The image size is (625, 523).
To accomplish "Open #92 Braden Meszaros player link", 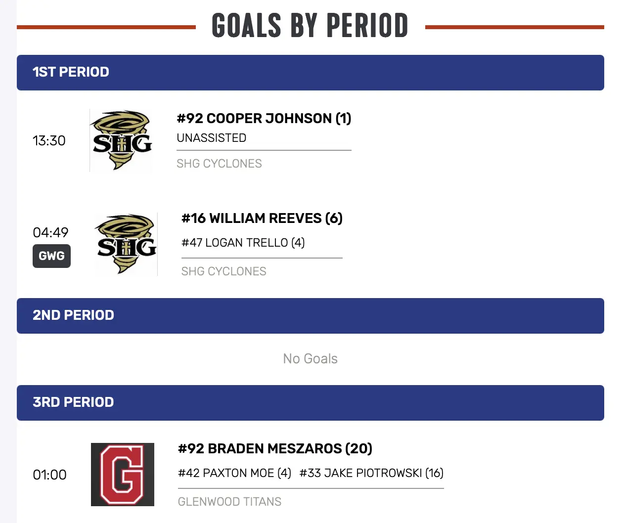I will click(x=275, y=449).
